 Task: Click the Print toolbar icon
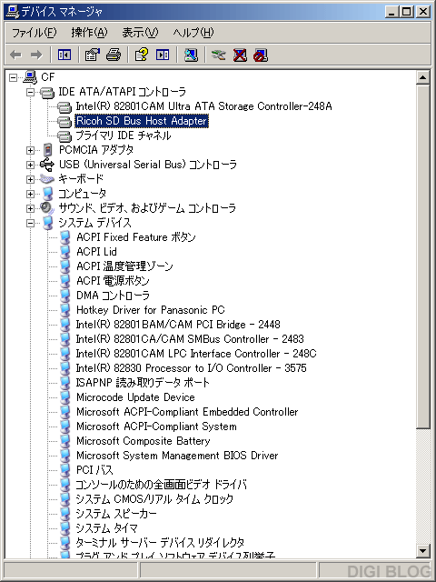point(114,55)
